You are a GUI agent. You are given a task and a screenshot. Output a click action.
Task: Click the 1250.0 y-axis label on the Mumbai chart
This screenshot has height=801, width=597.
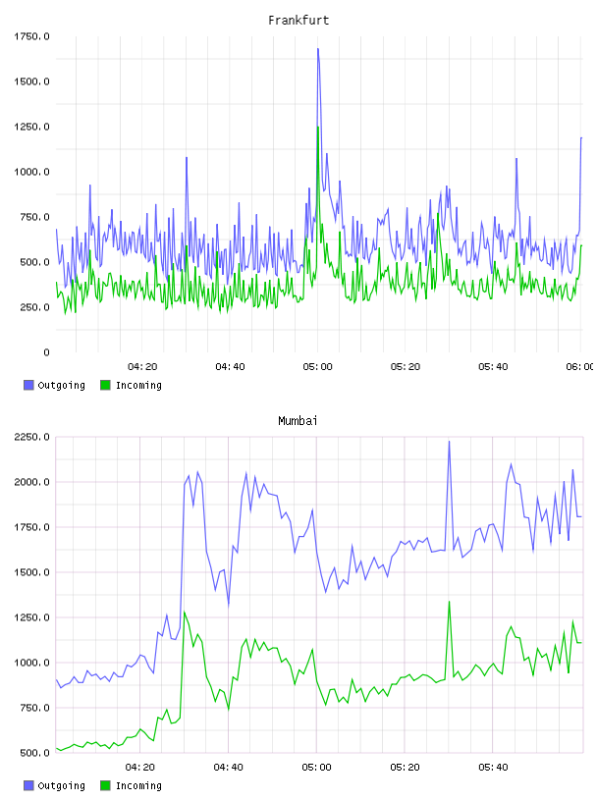(31, 617)
